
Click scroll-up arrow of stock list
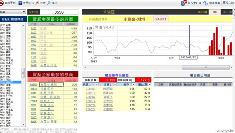pyautogui.click(x=23, y=25)
